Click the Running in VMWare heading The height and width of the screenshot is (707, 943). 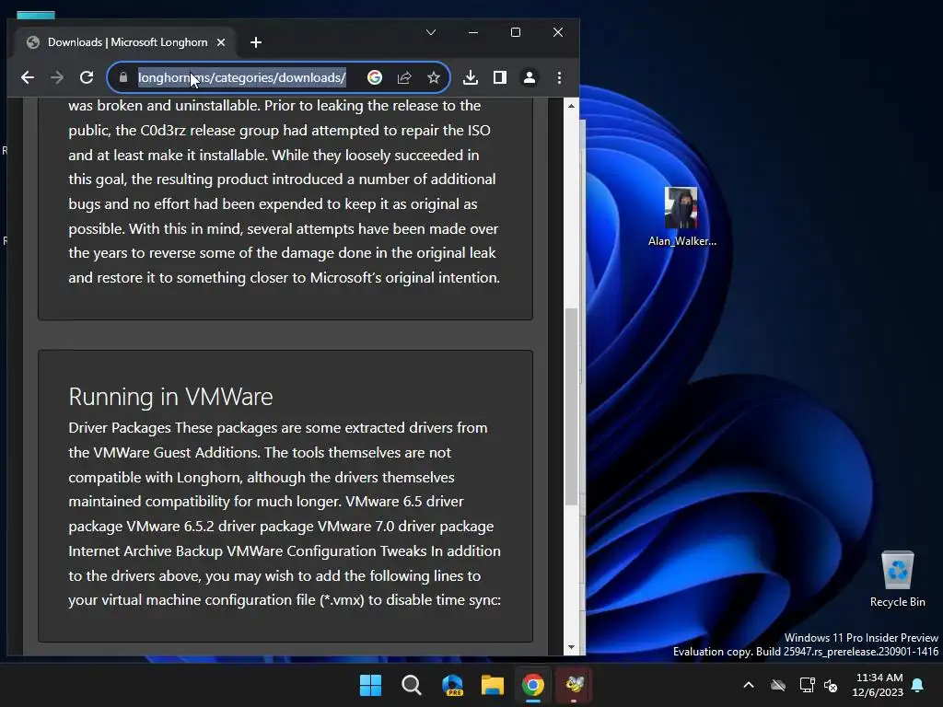coord(170,397)
